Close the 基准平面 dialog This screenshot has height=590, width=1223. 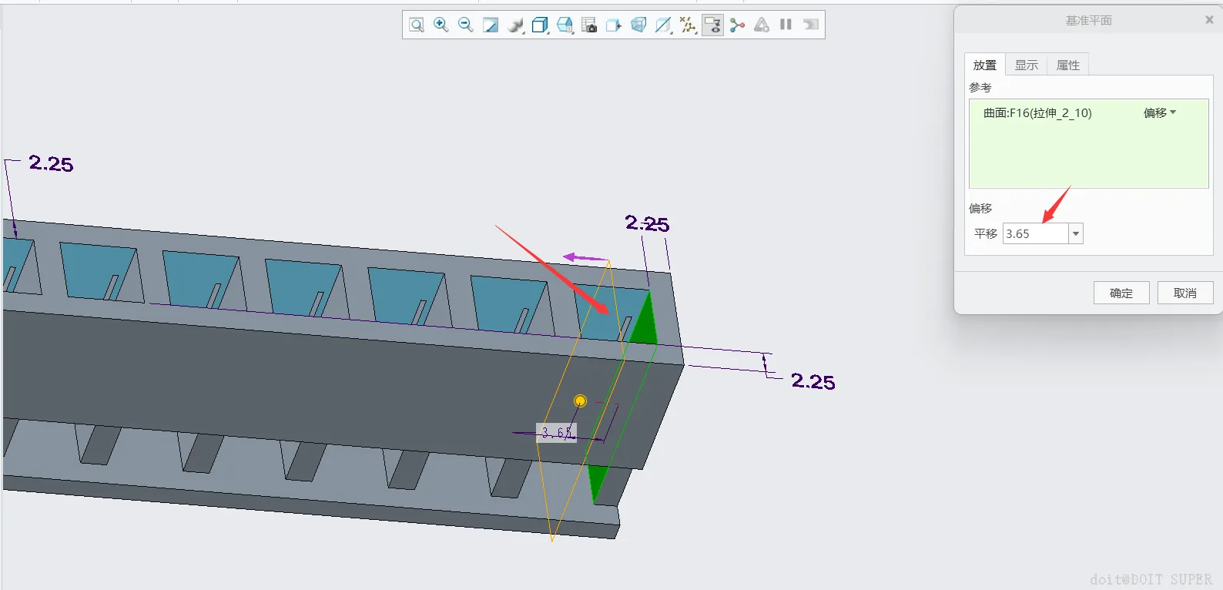tap(1209, 20)
